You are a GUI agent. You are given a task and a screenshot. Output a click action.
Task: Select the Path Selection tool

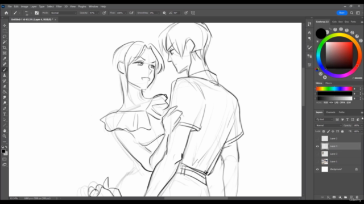point(5,120)
